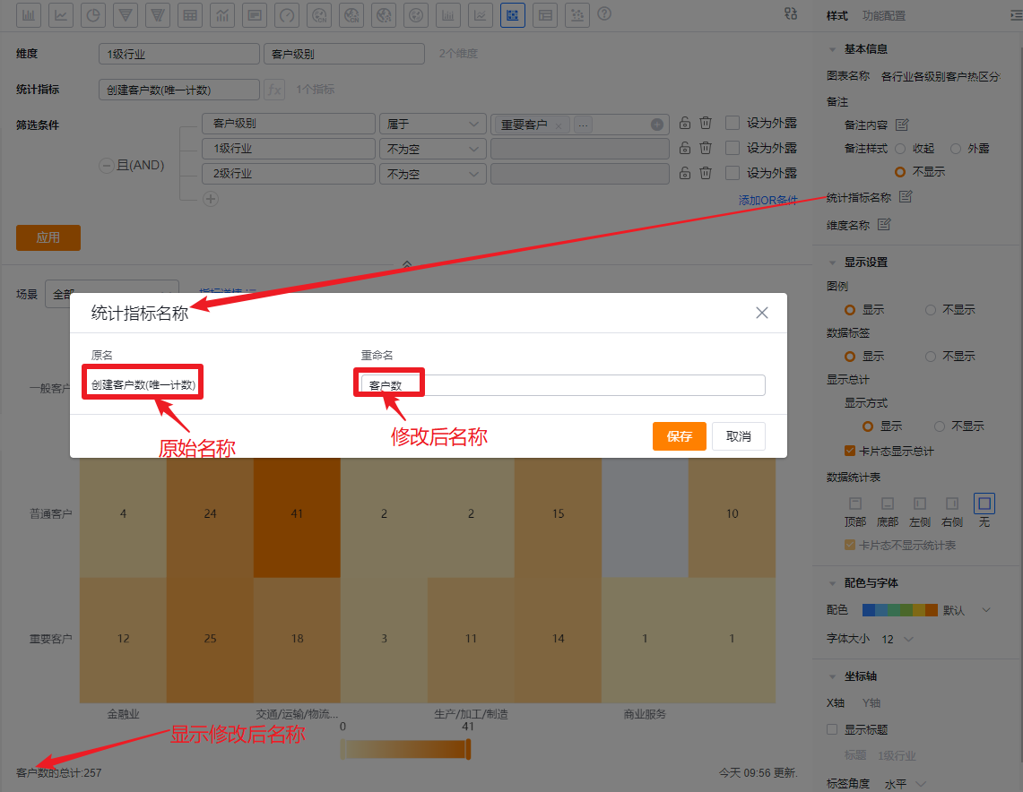Image resolution: width=1023 pixels, height=792 pixels.
Task: Open the 配色 color scheme swatch
Action: pyautogui.click(x=899, y=610)
